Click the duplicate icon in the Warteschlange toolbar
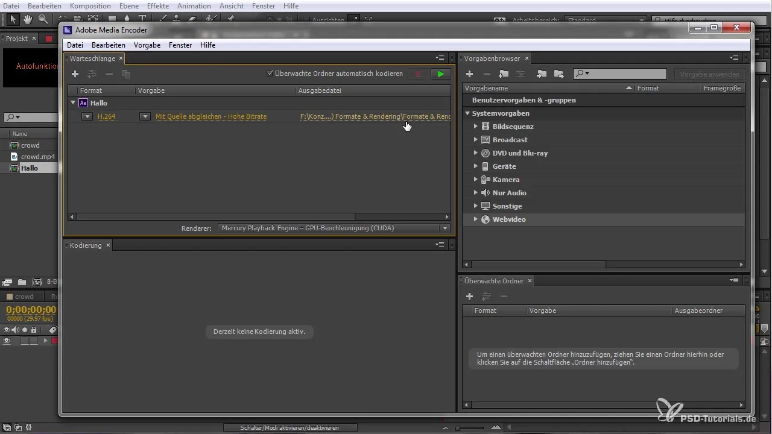The image size is (772, 434). pyautogui.click(x=126, y=74)
